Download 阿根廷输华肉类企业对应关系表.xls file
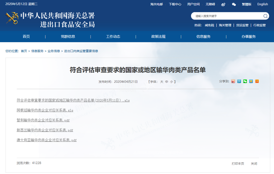This screenshot has height=174, width=274. pyautogui.click(x=45, y=110)
